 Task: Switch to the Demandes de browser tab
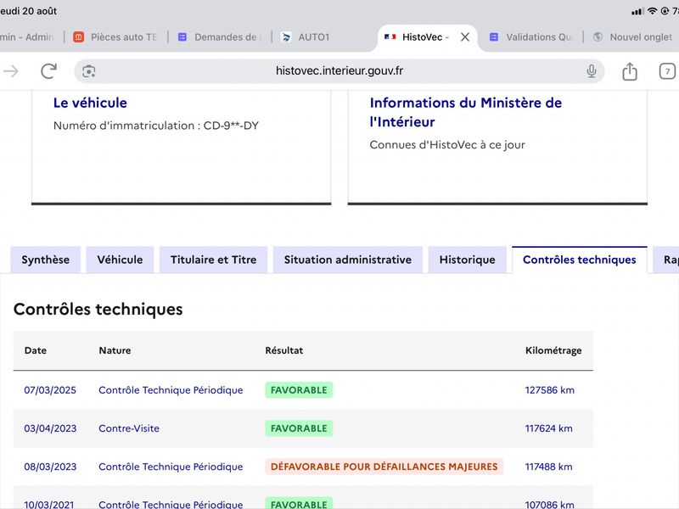point(221,37)
